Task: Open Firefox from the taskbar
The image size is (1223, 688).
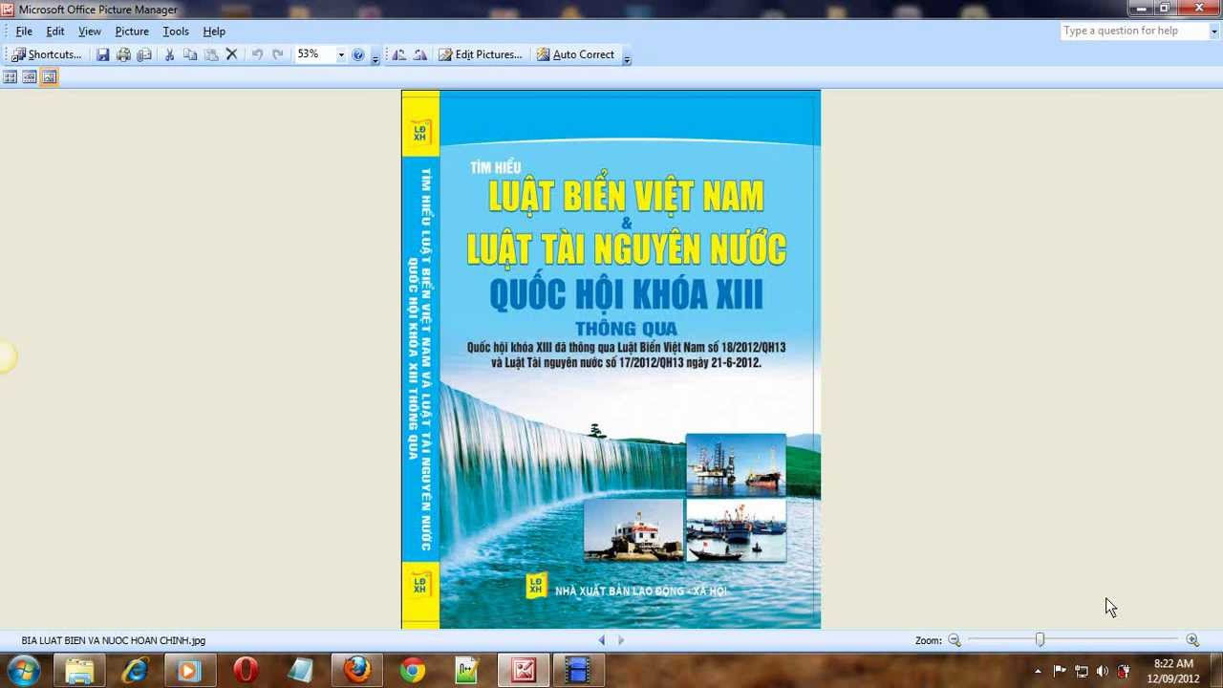Action: [x=357, y=671]
